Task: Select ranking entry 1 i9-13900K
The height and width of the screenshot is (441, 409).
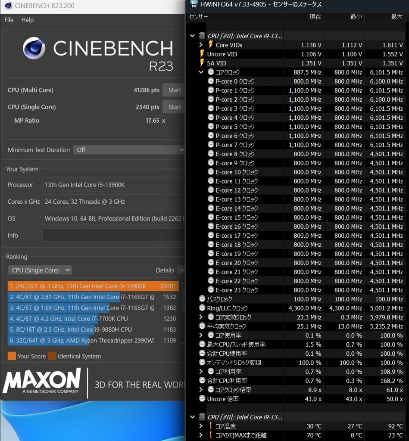Action: 93,286
